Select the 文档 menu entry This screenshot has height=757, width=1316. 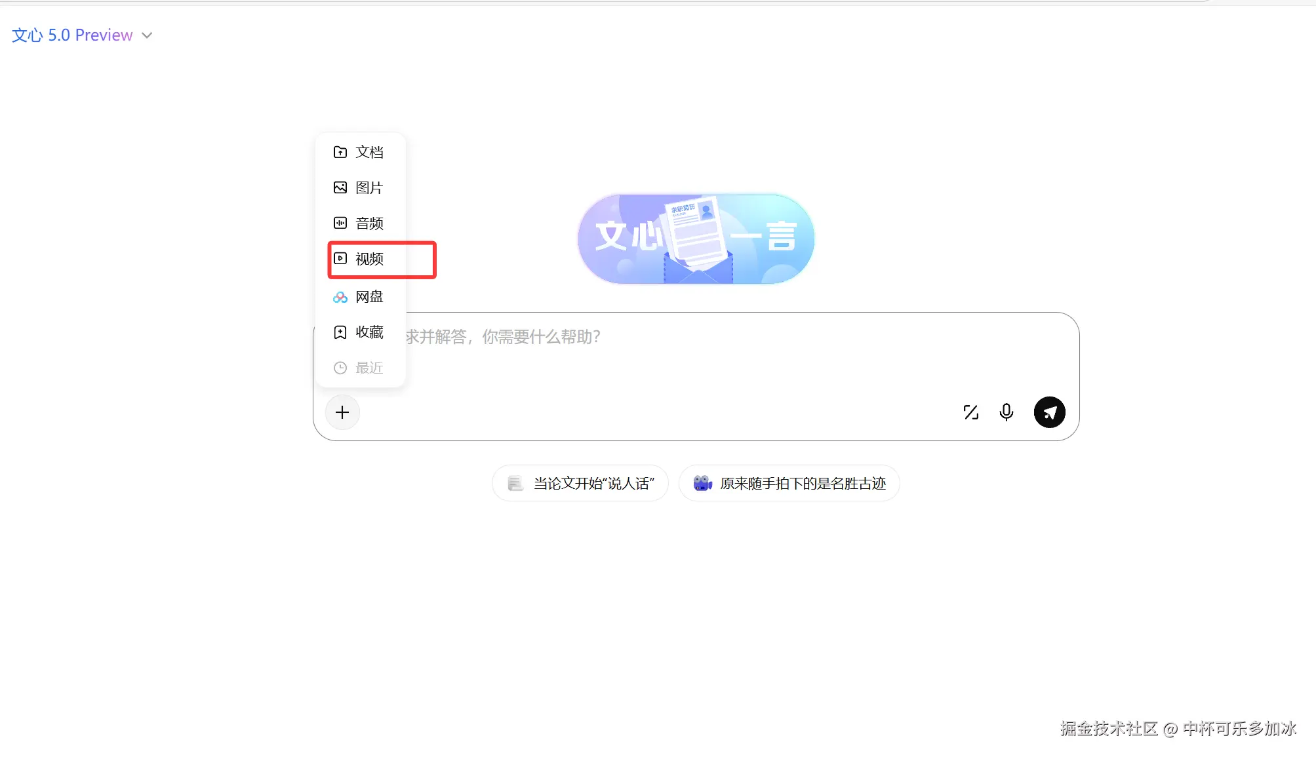pos(370,152)
